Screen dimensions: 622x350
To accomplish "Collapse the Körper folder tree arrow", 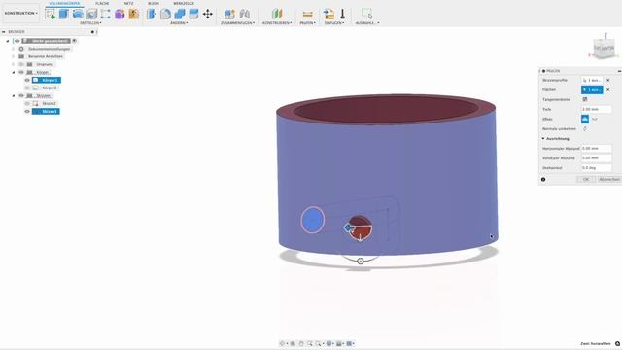I will pyautogui.click(x=14, y=72).
